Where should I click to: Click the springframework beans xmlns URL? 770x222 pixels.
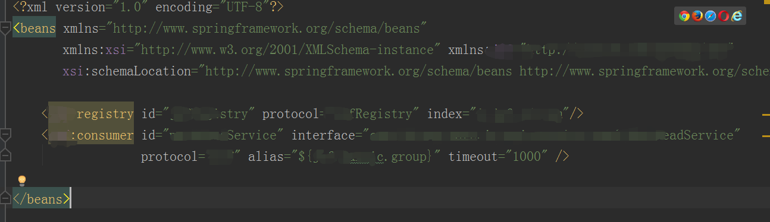tap(267, 28)
